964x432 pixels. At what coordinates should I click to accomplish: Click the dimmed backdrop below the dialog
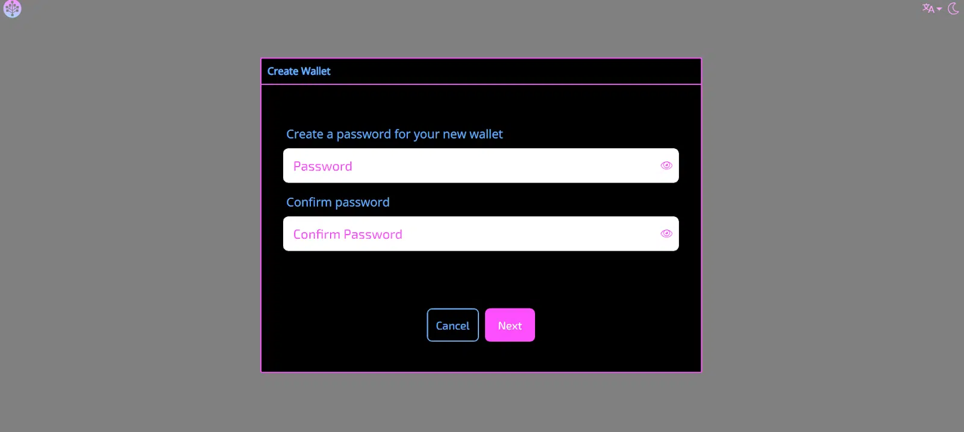pyautogui.click(x=481, y=402)
